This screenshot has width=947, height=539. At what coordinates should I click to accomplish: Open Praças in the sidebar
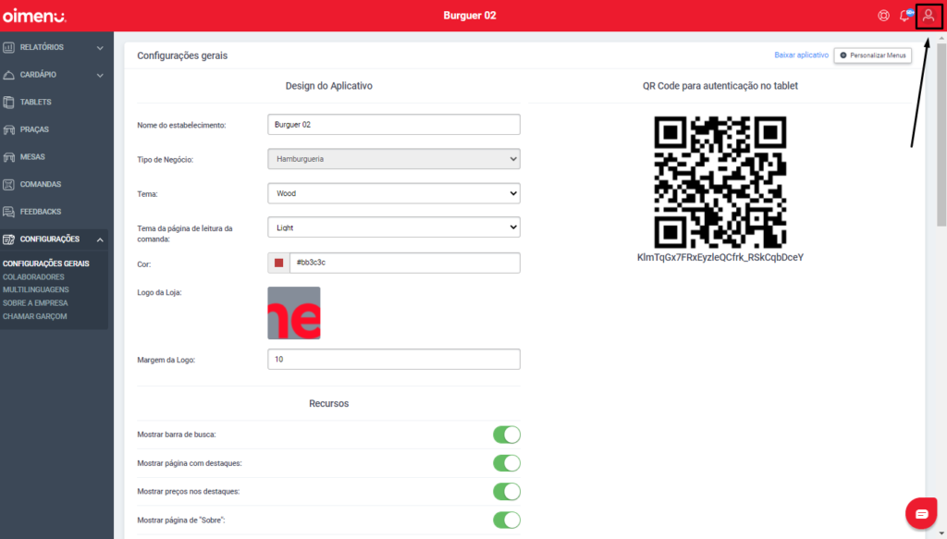[x=34, y=129]
